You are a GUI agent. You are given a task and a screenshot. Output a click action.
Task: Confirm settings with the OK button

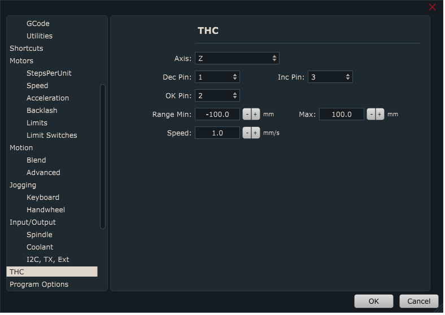(373, 301)
